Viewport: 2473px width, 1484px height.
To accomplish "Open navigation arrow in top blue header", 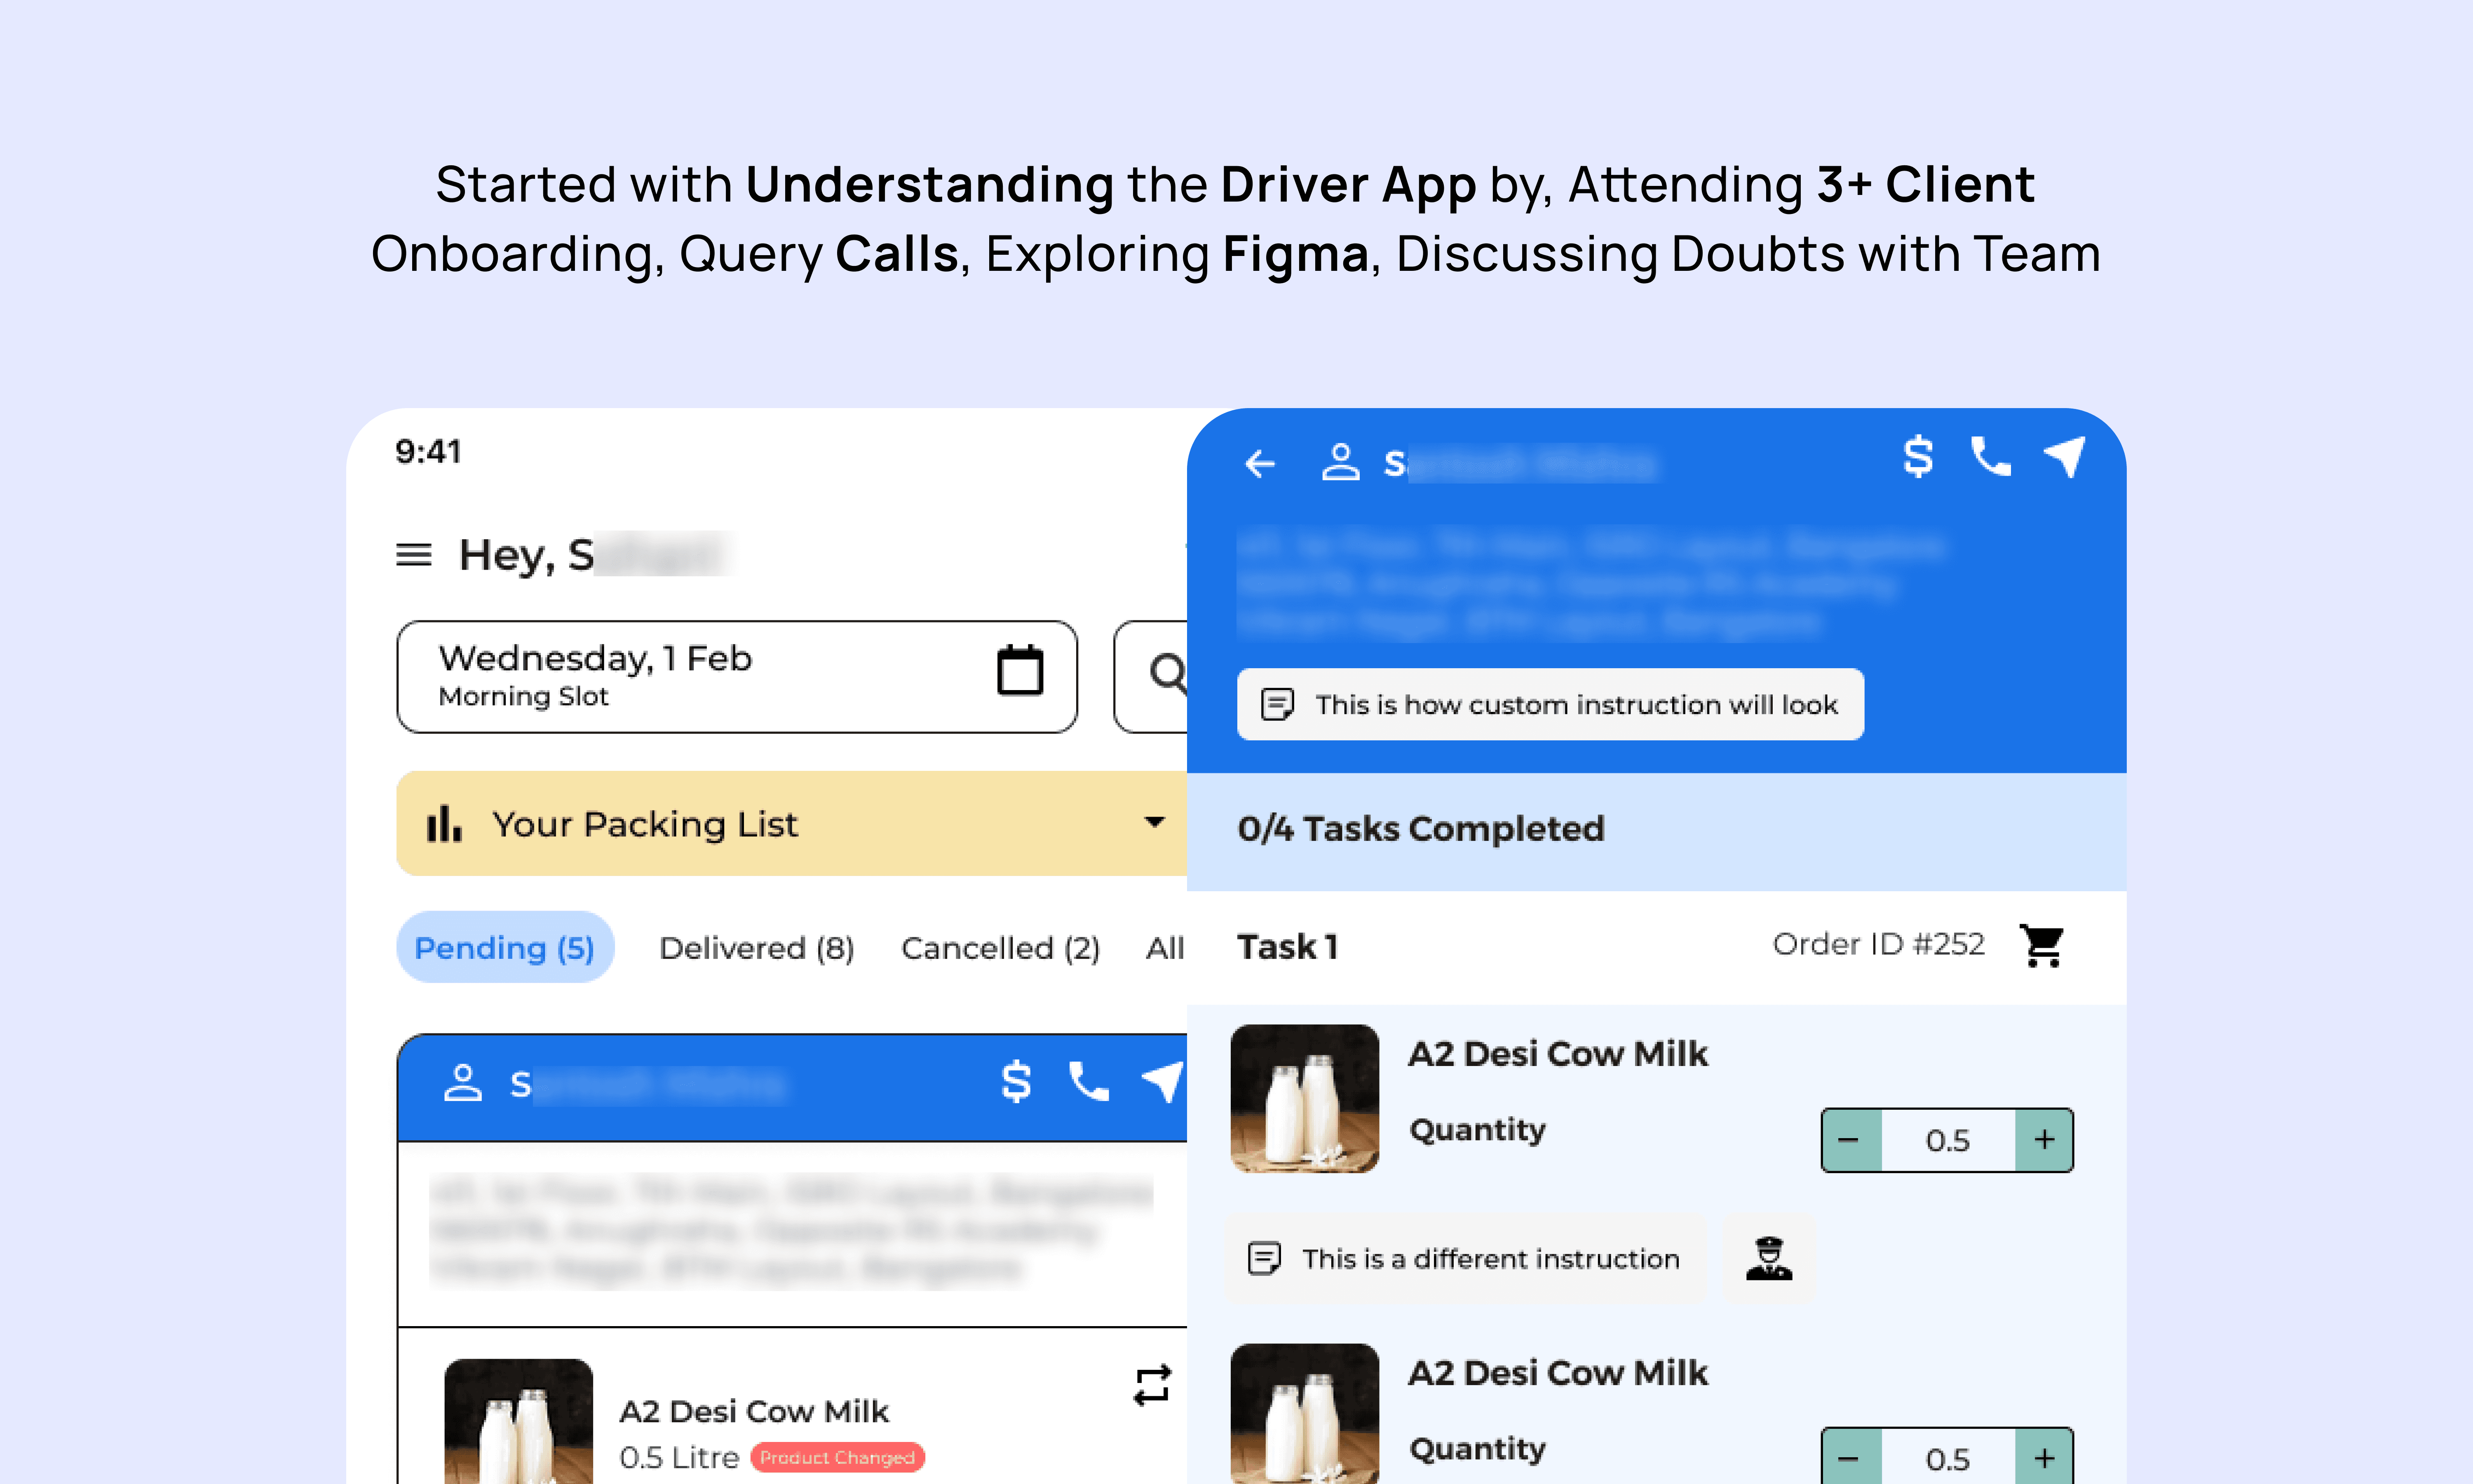I will (x=2065, y=457).
